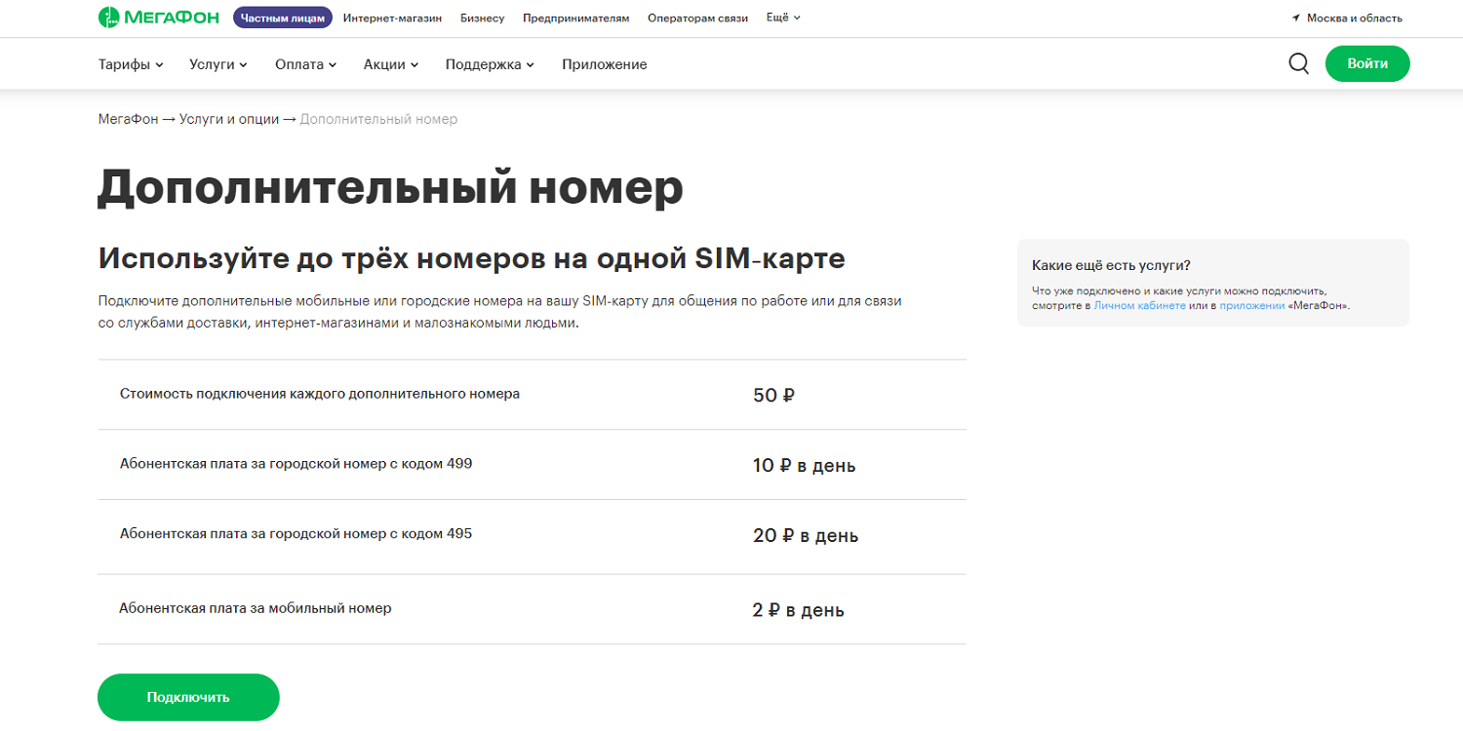Click heading Используйте до трёх номеров
The height and width of the screenshot is (731, 1463).
(x=472, y=258)
